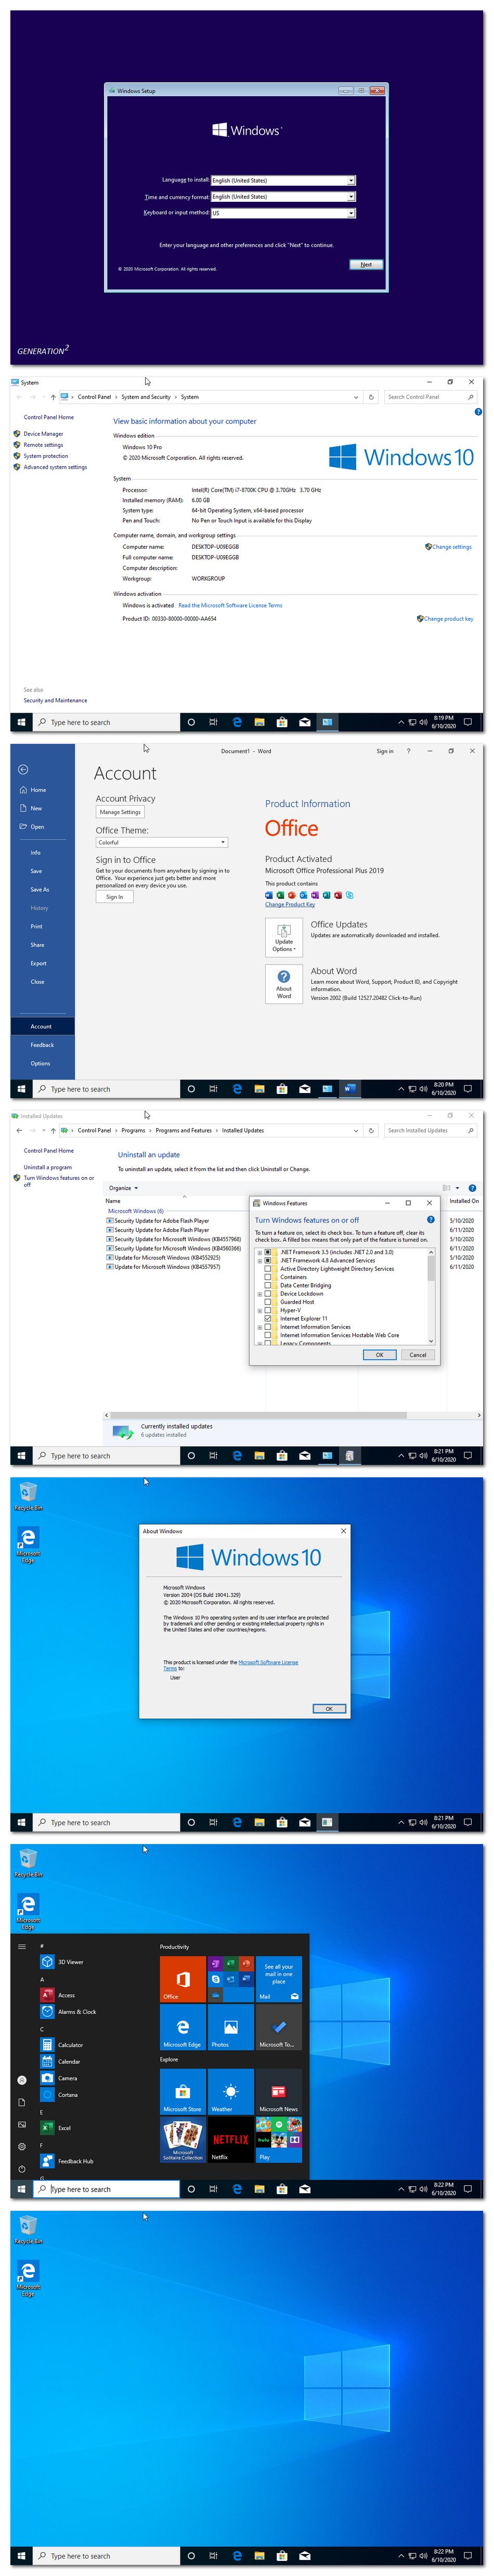Toggle .NET Framework 3.5 checkbox
The image size is (494, 2576).
point(268,1252)
